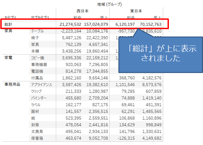
Task: Select the 保管箱 row label
Action: (x=37, y=138)
